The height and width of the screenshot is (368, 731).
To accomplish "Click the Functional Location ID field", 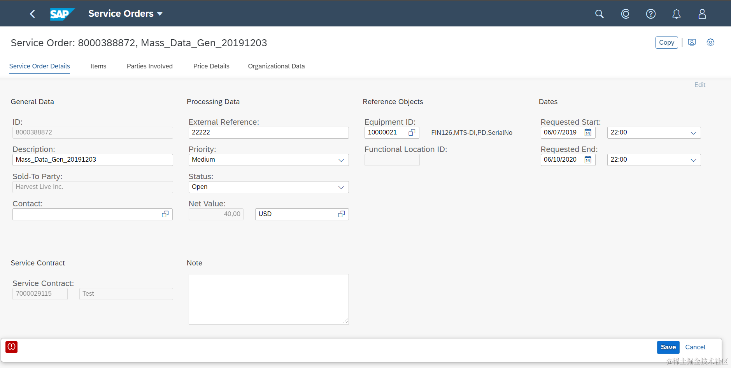I will [392, 160].
